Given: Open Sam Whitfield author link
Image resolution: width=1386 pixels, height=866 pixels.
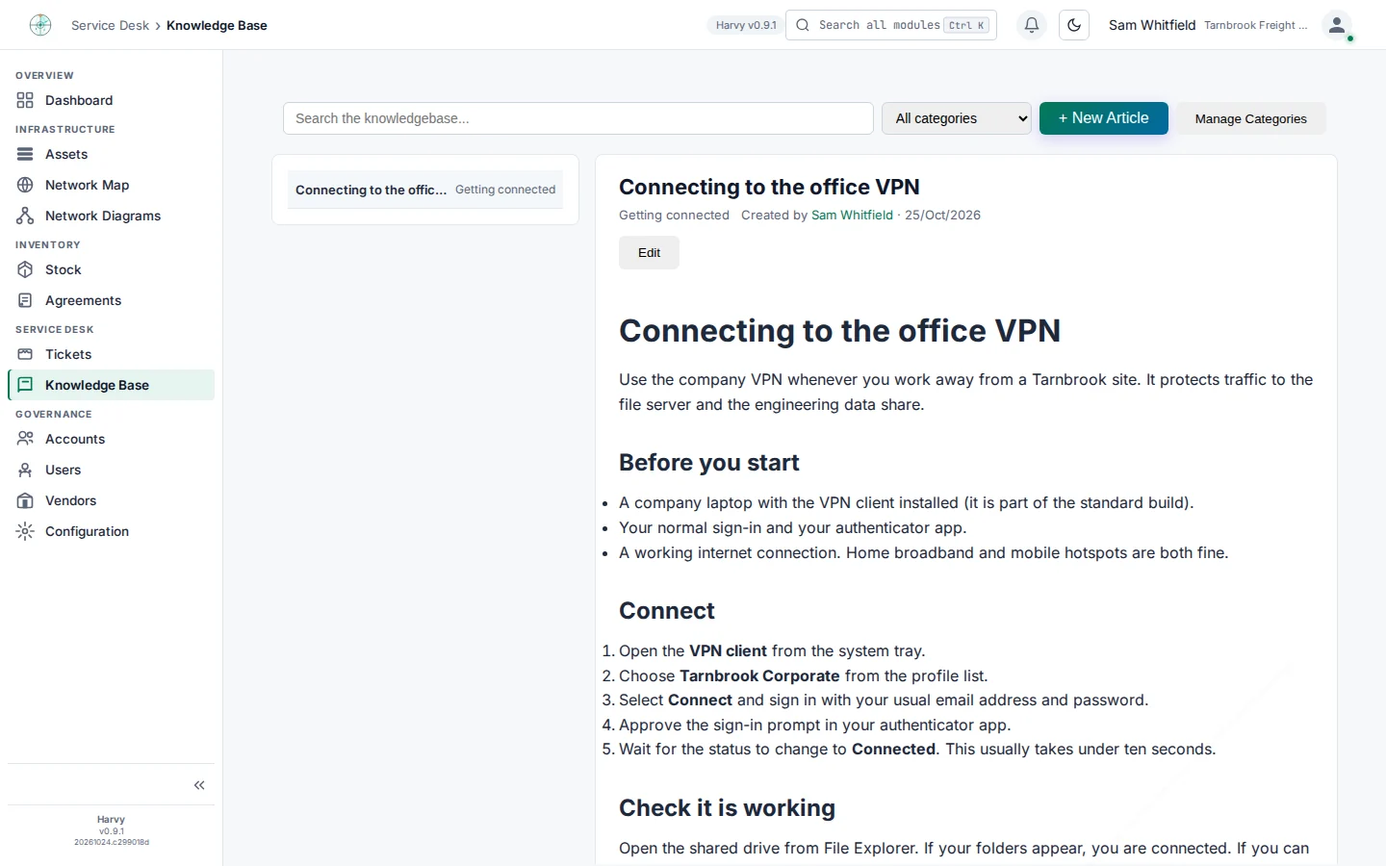Looking at the screenshot, I should pyautogui.click(x=852, y=216).
